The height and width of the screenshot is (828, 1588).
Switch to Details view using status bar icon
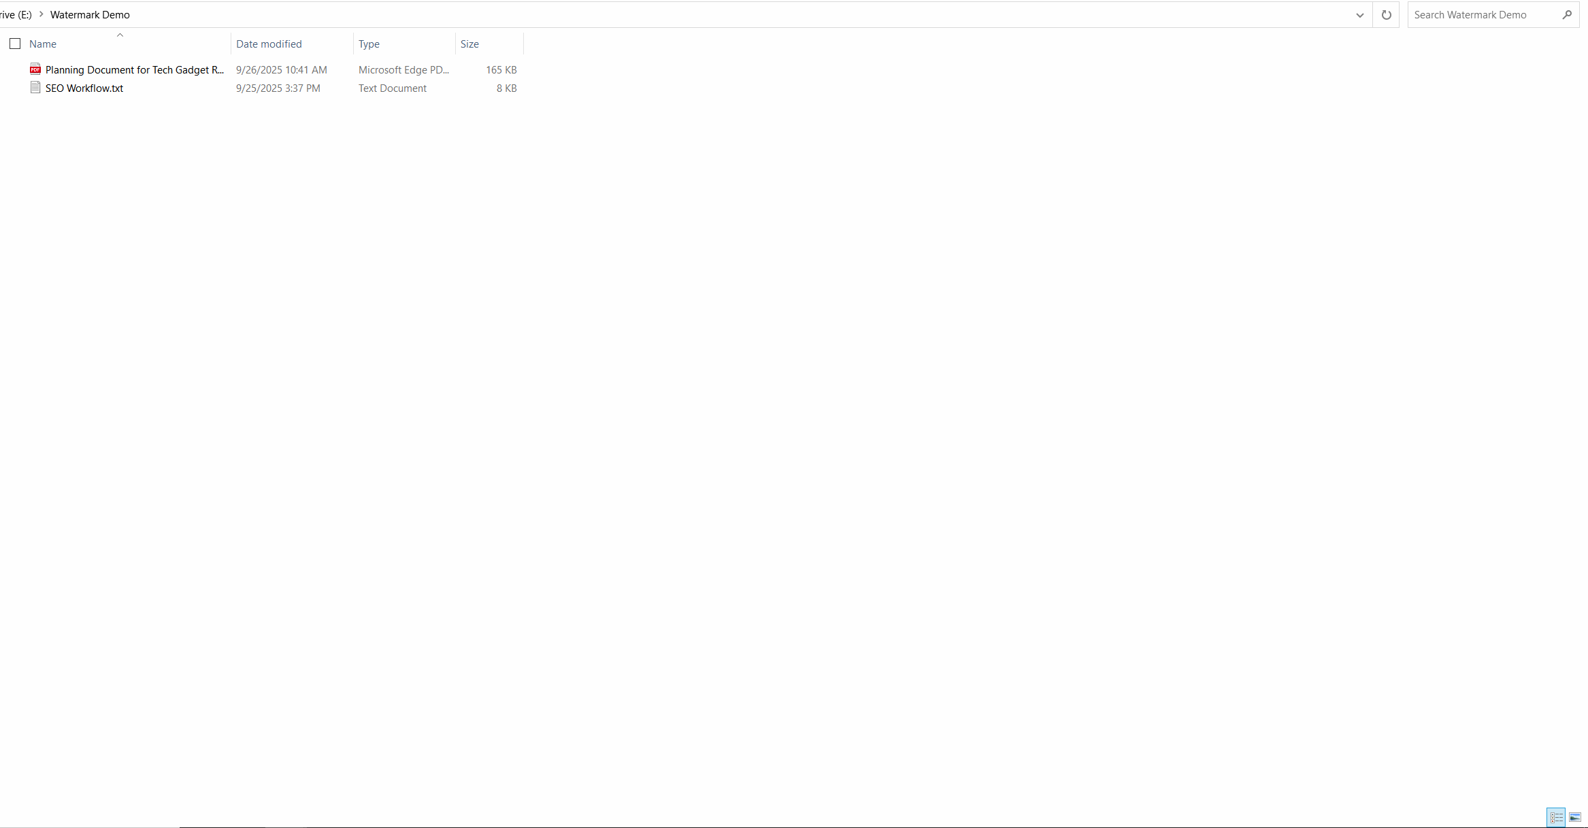click(1557, 817)
